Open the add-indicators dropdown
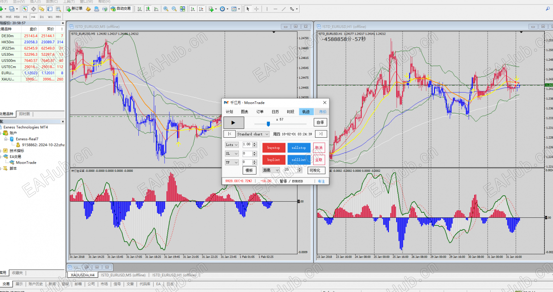The width and height of the screenshot is (553, 292). pyautogui.click(x=212, y=9)
